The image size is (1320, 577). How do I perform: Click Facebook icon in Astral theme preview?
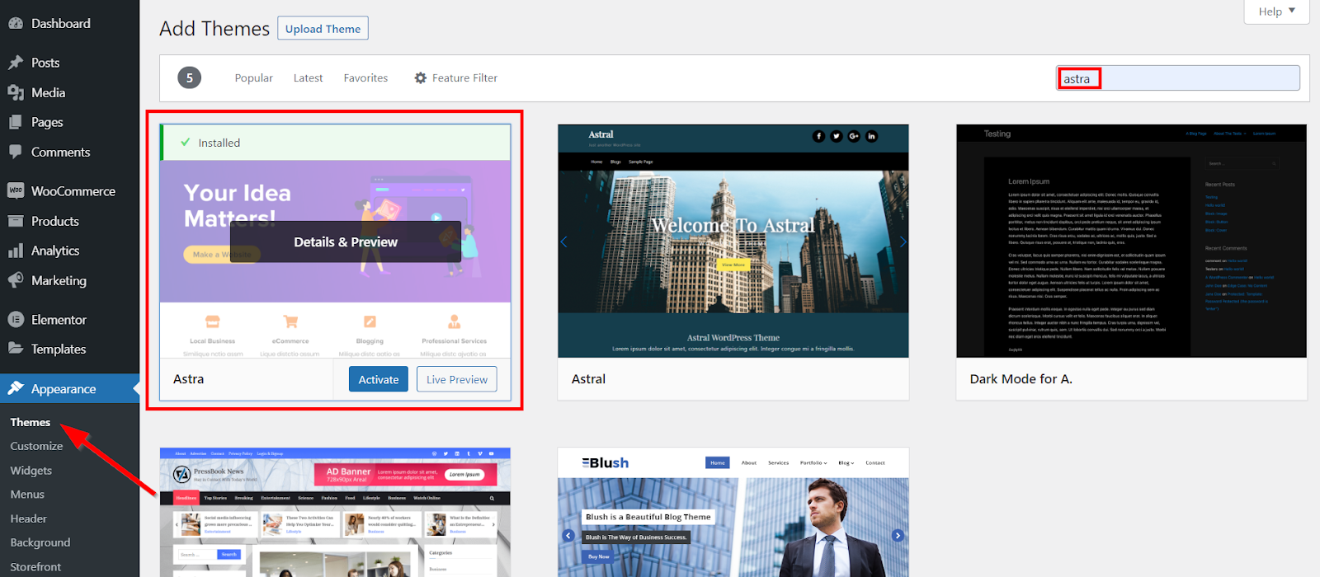(818, 136)
